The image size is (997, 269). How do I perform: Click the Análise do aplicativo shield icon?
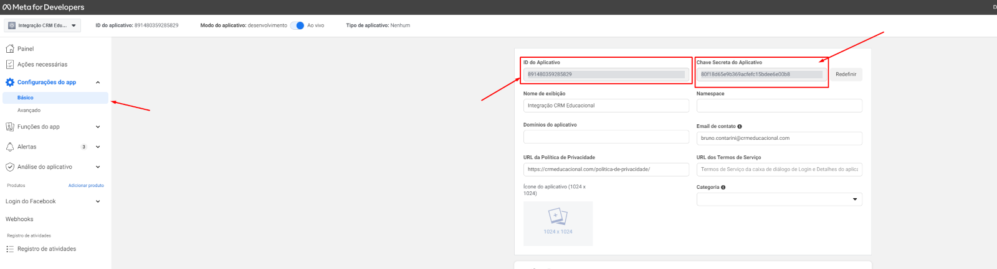pyautogui.click(x=10, y=166)
